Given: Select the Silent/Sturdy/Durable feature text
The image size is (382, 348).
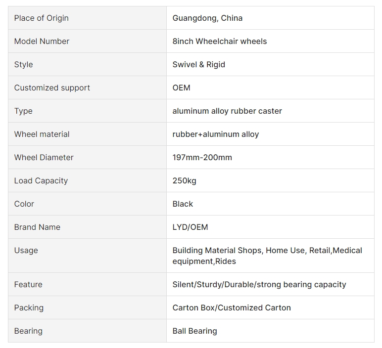Looking at the screenshot, I should tap(259, 285).
